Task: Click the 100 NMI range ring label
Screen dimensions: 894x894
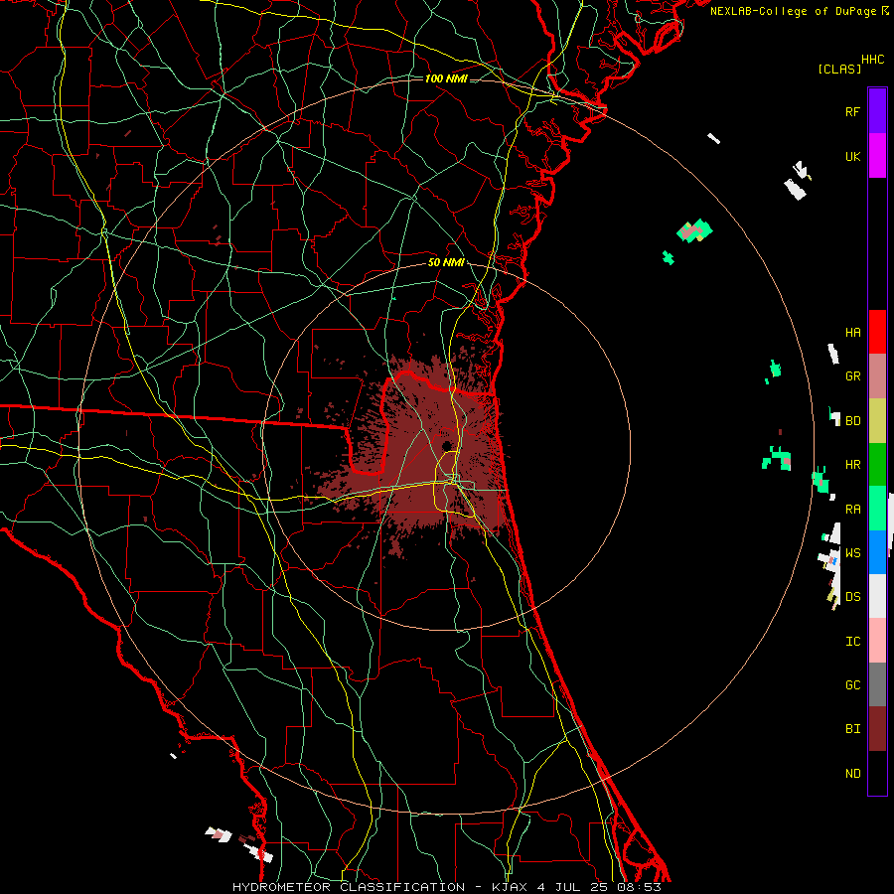Action: click(446, 78)
